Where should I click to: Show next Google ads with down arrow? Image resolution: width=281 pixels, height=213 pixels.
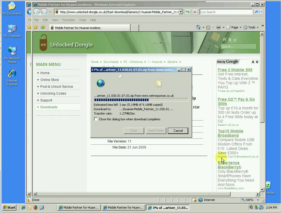(x=257, y=62)
